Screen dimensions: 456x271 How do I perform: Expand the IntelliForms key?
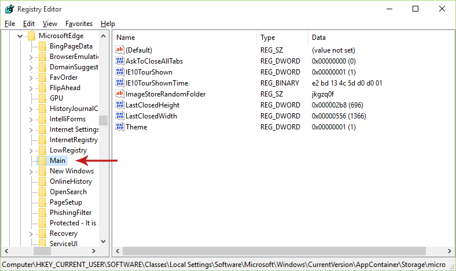(31, 120)
